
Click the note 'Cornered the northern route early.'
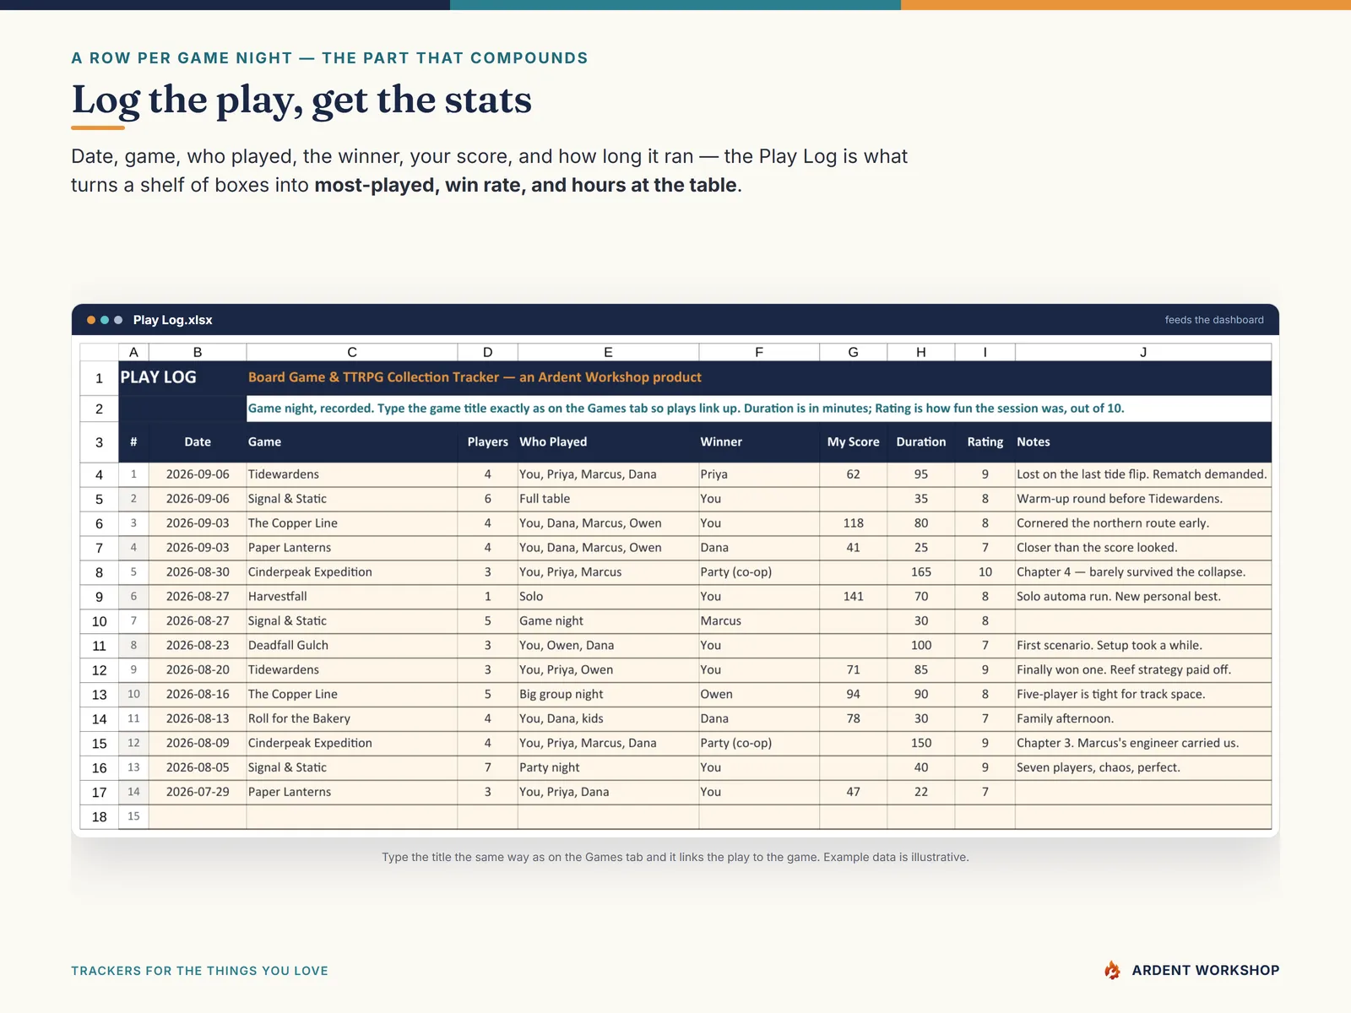[1143, 523]
